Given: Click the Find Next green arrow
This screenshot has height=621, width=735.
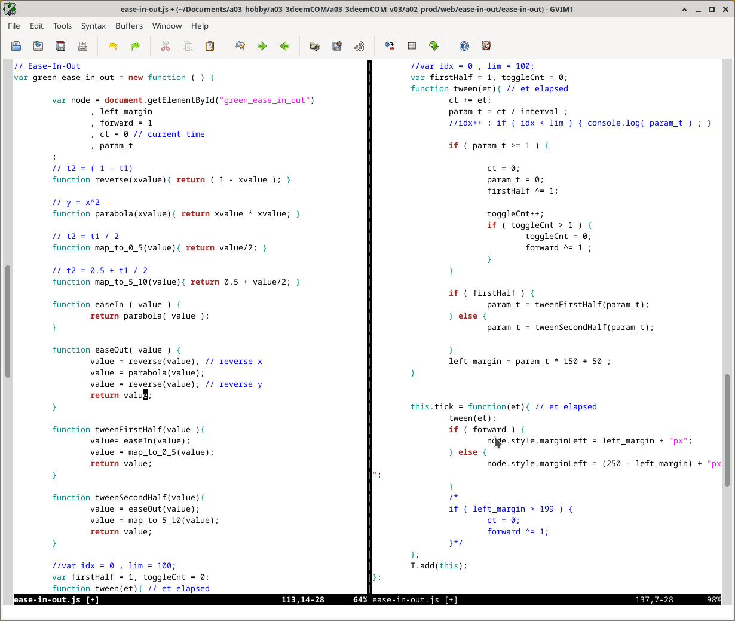Looking at the screenshot, I should 262,46.
